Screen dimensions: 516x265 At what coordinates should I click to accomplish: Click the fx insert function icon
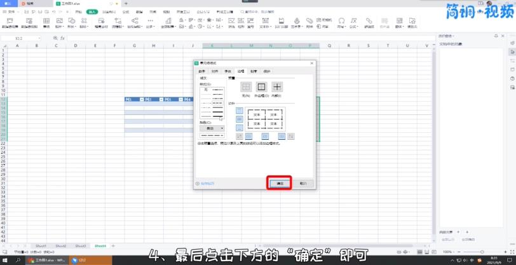click(62, 39)
